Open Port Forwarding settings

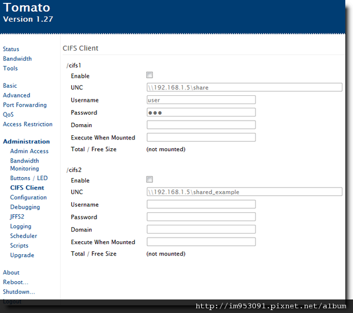25,105
